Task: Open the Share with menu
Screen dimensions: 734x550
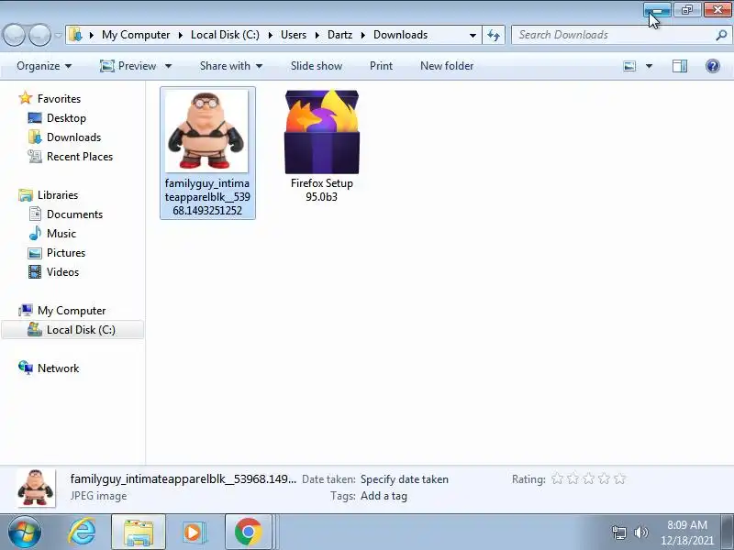Action: 231,66
